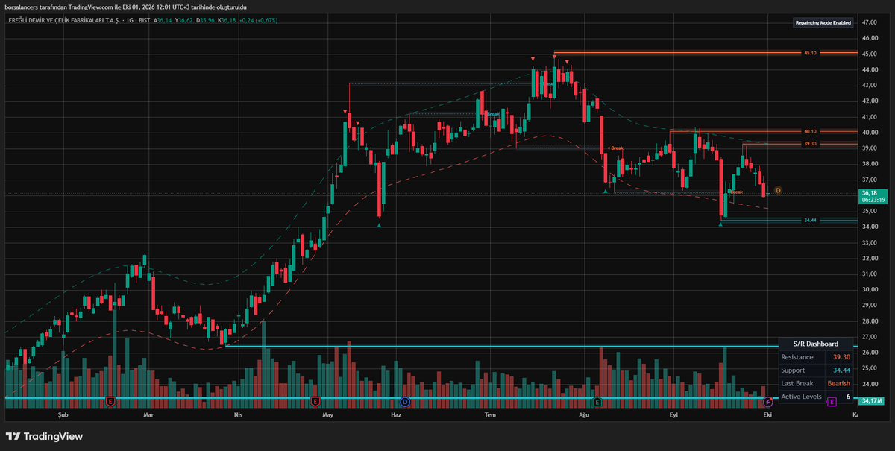Viewport: 895px width, 451px height.
Task: Click the TradingView logo
Action: click(45, 436)
